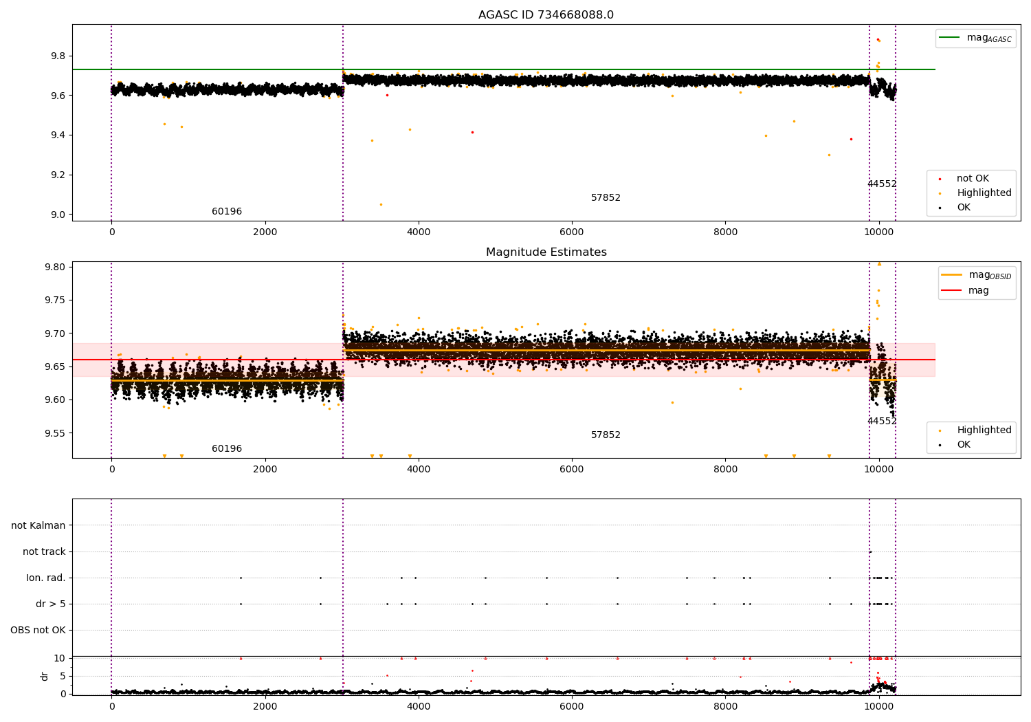Click the orange mag OBSID legend line
Image resolution: width=1031 pixels, height=722 pixels.
(x=951, y=275)
